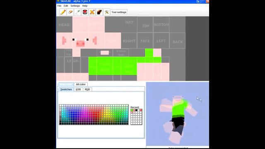Click the pig's left black eye pixel
Screen dimensions: 265x149
(73, 40)
